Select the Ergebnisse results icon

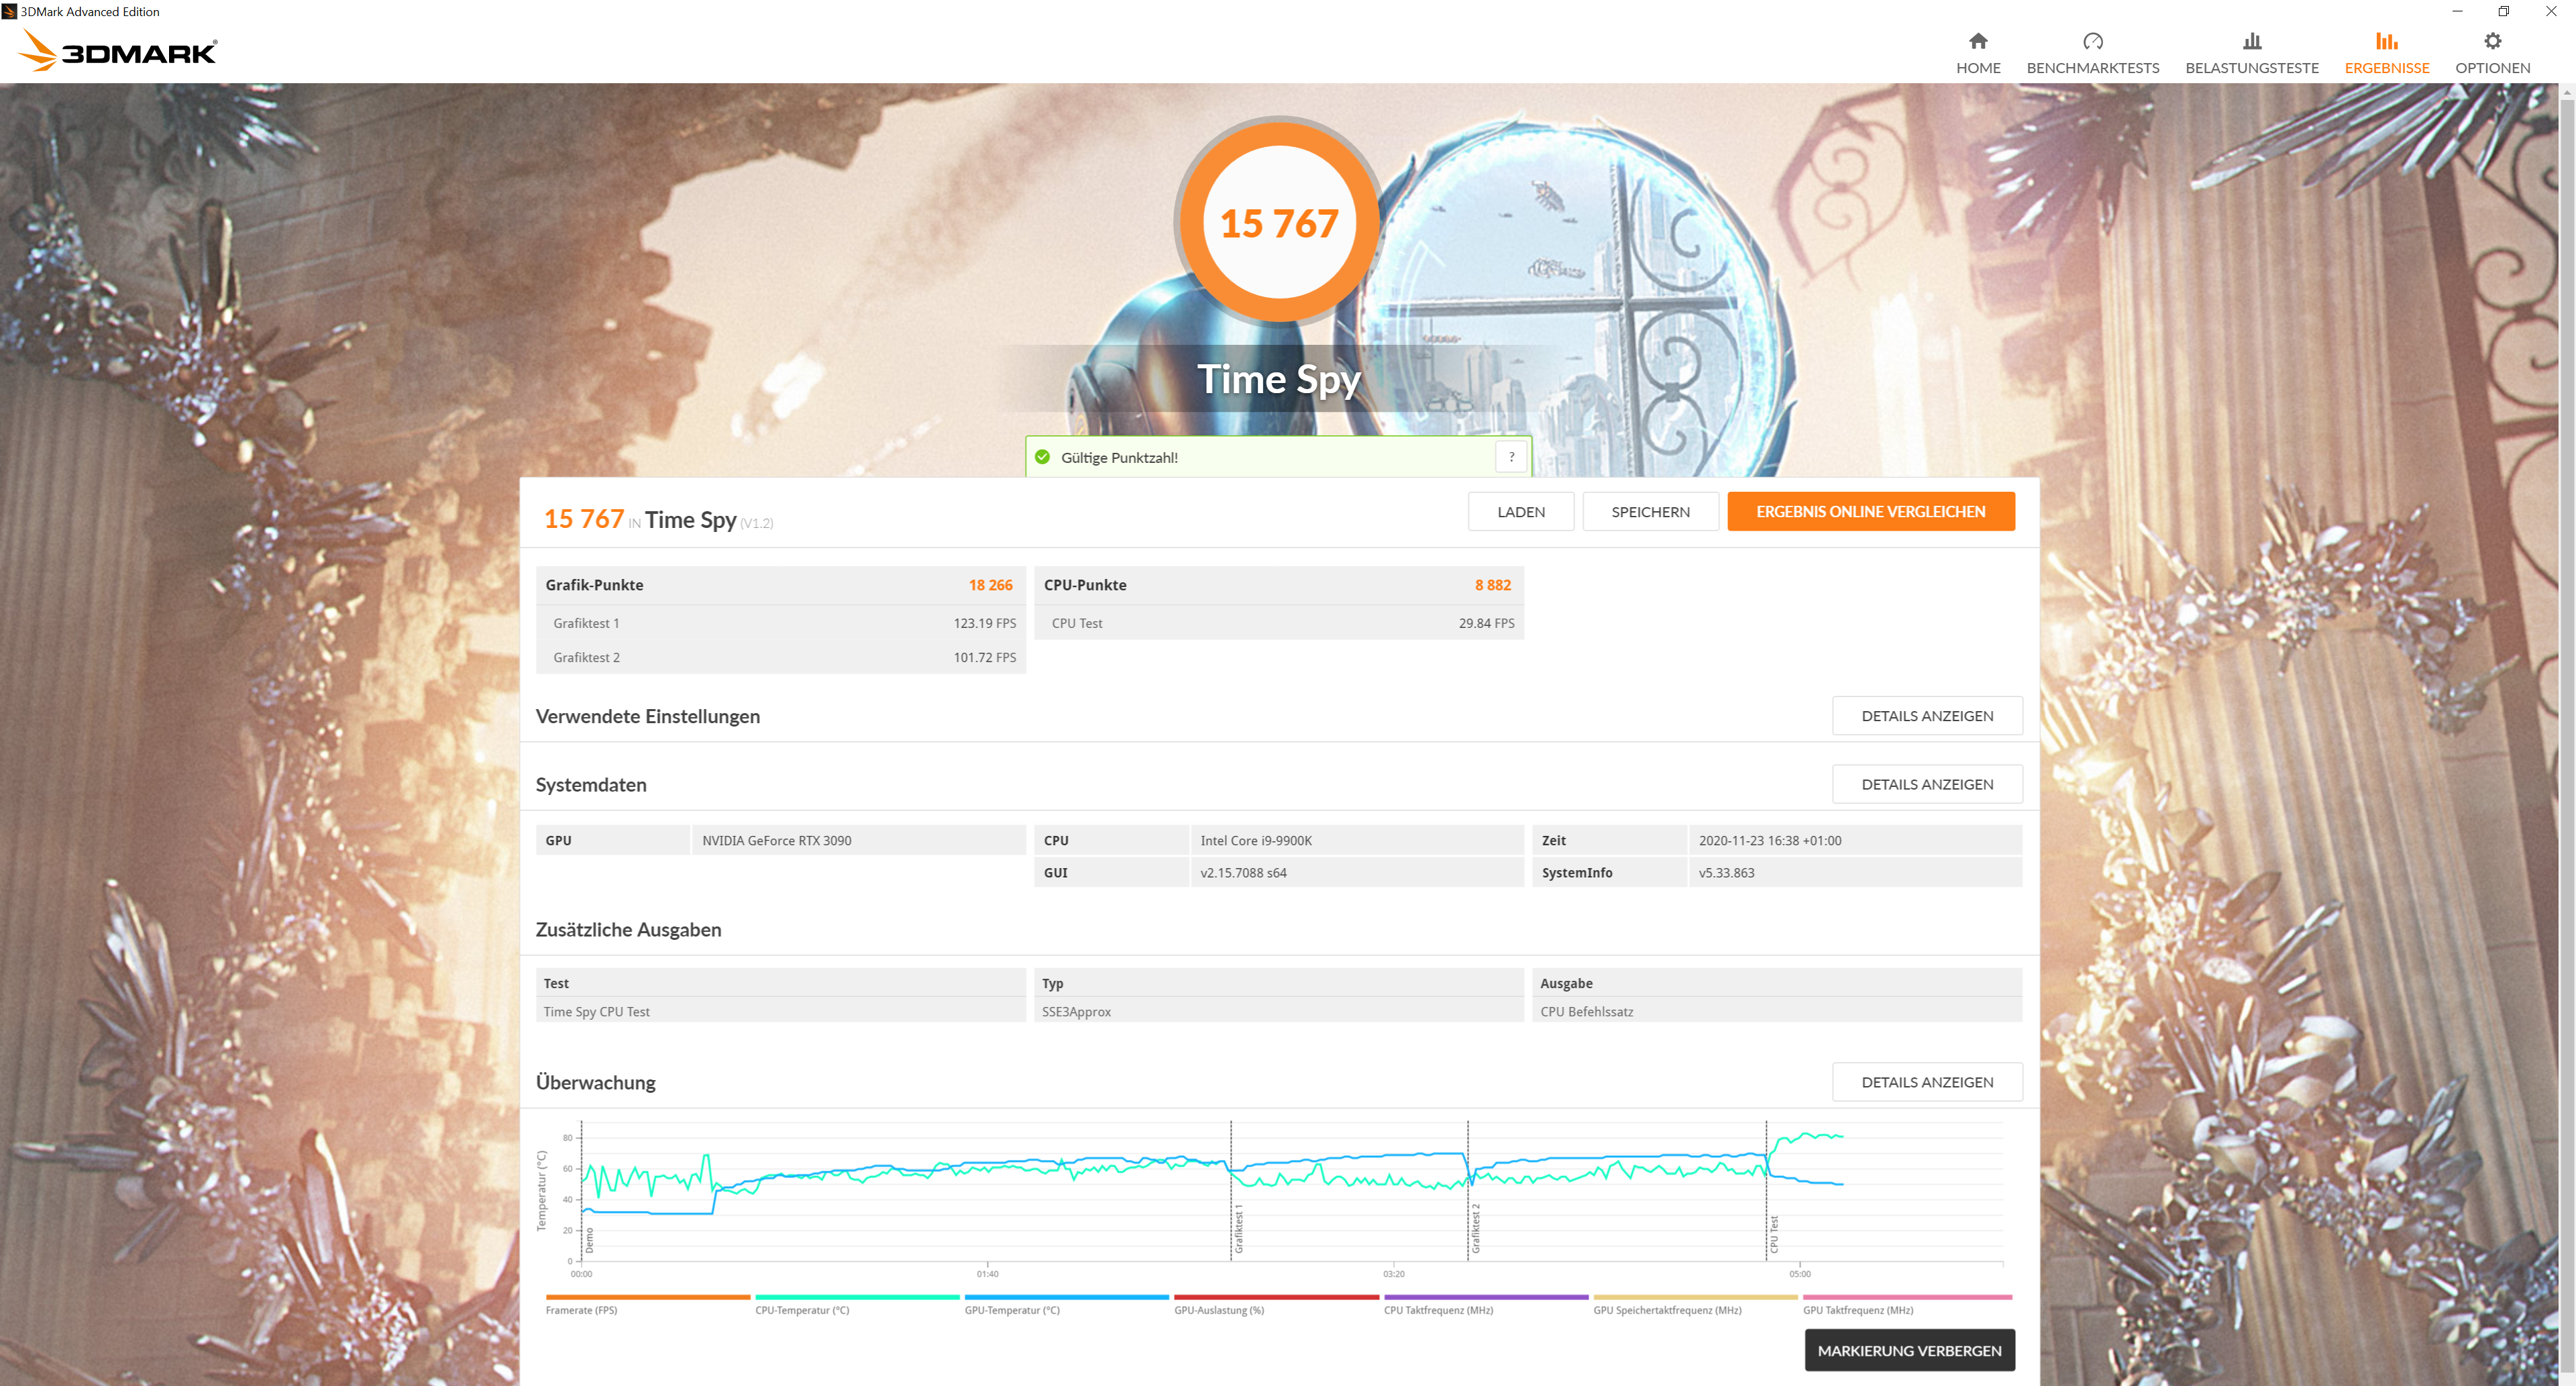tap(2386, 41)
